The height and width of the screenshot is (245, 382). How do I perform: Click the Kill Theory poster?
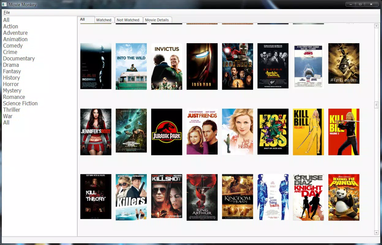(96, 197)
